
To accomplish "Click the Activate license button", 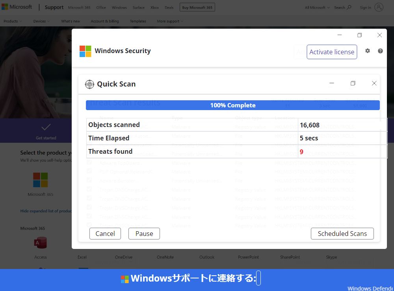I will 332,52.
